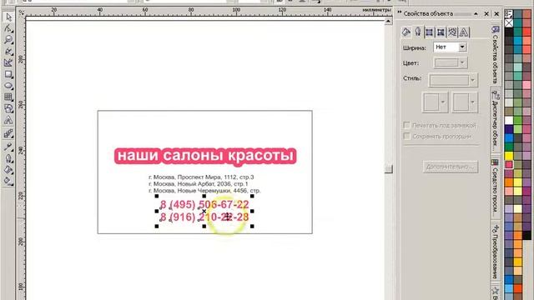Image resolution: width=534 pixels, height=300 pixels.
Task: Toggle Печатать под заливкой checkbox
Action: (406, 125)
